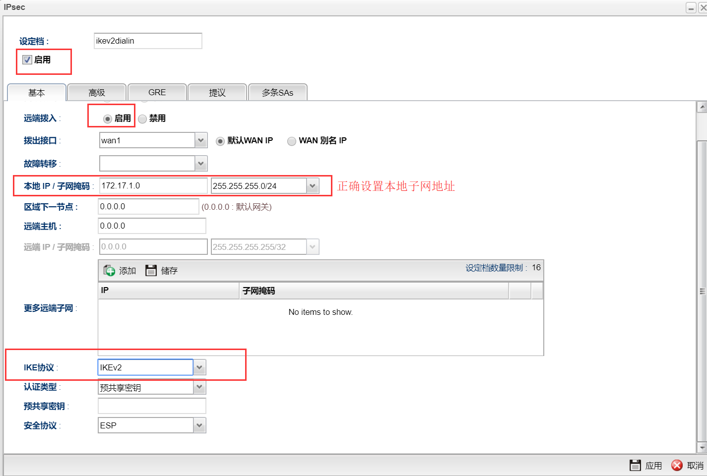Viewport: 707px width, 476px height.
Task: Select the WAN 别名 IP radio option
Action: (292, 141)
